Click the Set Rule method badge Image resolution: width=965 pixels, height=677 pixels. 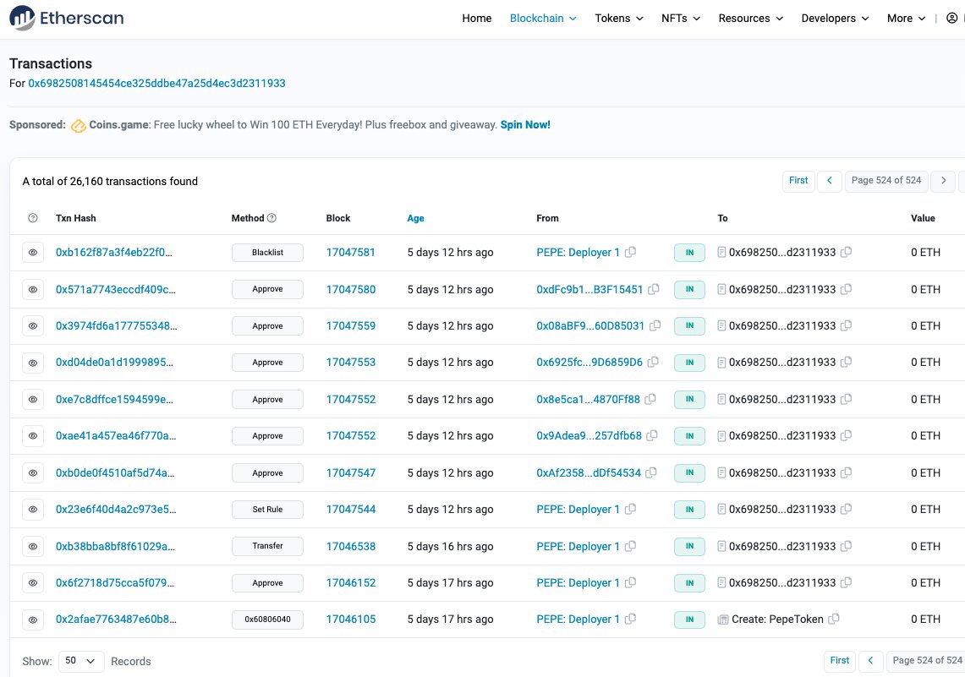click(268, 510)
